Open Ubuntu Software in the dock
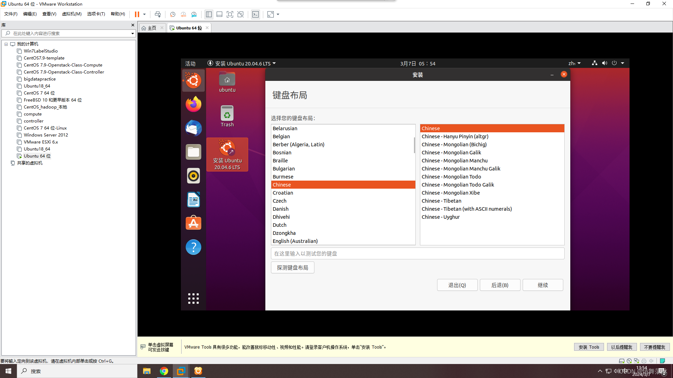 click(x=193, y=223)
